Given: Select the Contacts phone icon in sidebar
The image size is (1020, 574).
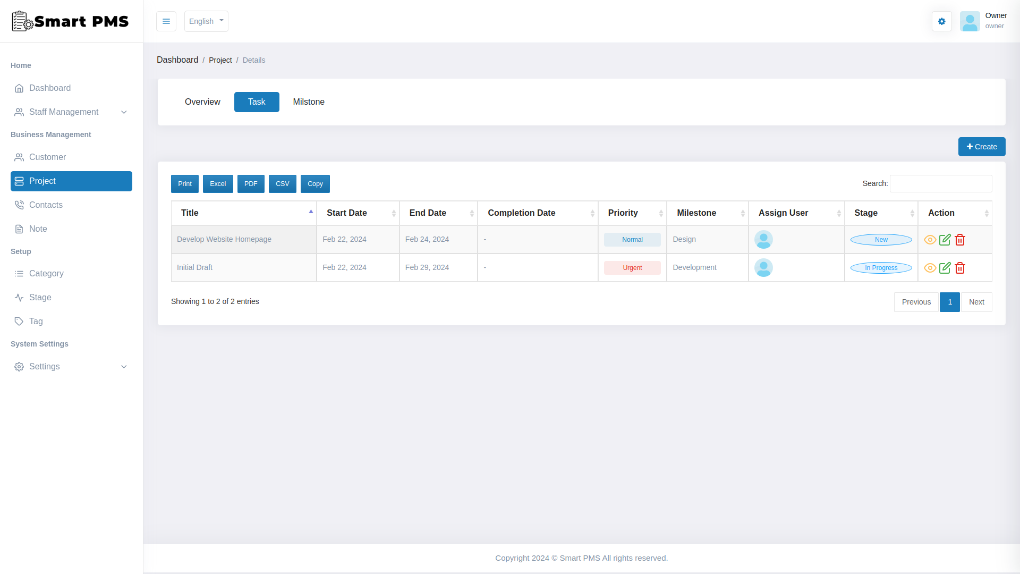Looking at the screenshot, I should tap(19, 205).
